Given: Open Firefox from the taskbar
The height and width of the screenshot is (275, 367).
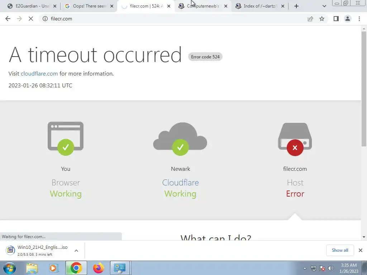Looking at the screenshot, I should [98, 268].
